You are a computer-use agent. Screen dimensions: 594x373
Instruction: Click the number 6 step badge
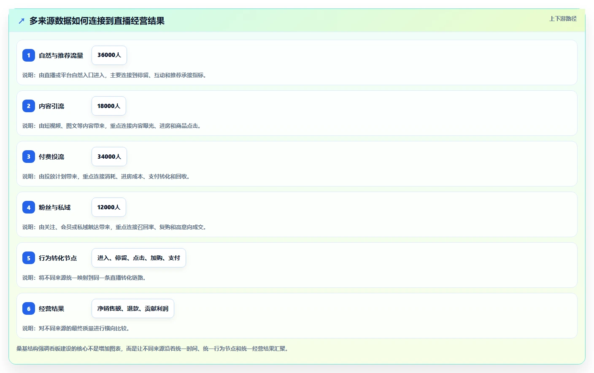(29, 308)
